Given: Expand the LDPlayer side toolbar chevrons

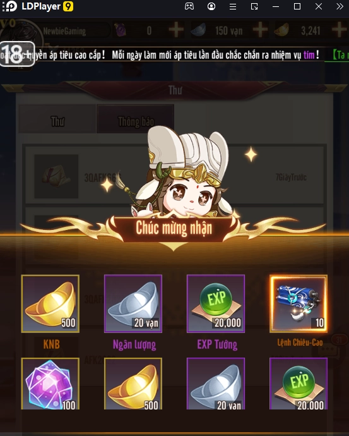Looking at the screenshot, I should coord(340,6).
